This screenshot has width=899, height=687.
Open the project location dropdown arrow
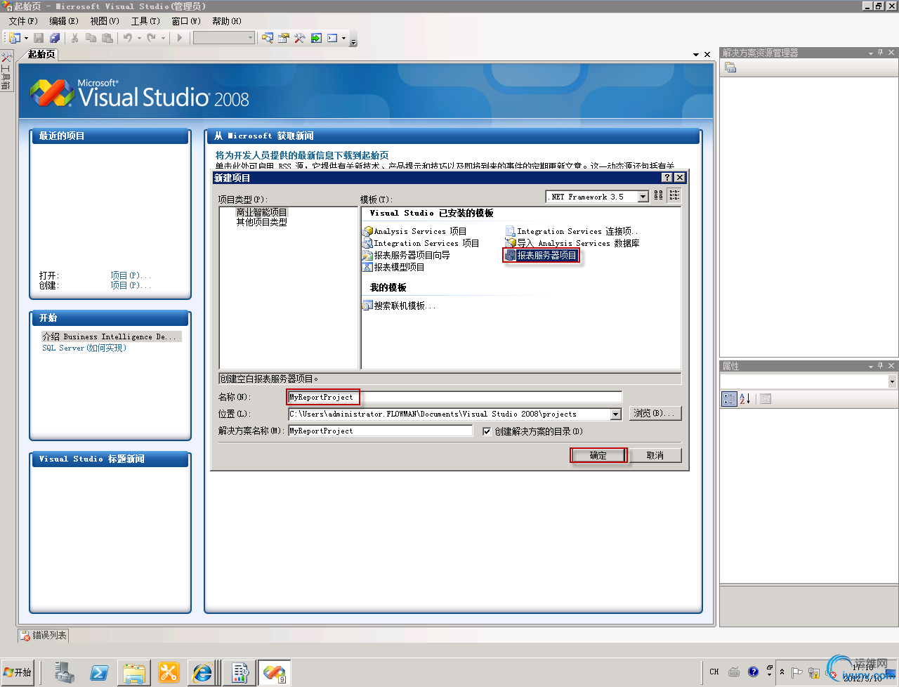point(616,414)
